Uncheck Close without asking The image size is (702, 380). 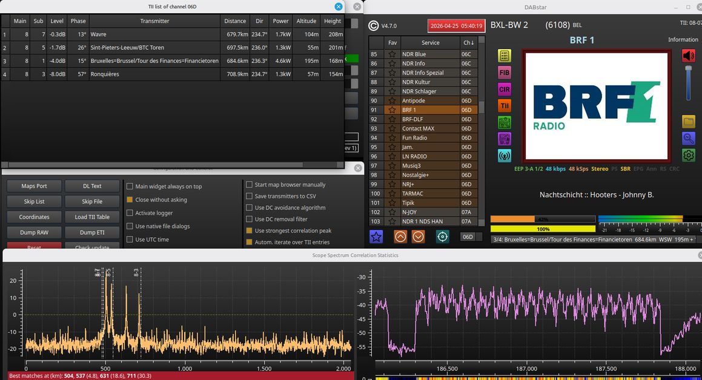tap(130, 200)
